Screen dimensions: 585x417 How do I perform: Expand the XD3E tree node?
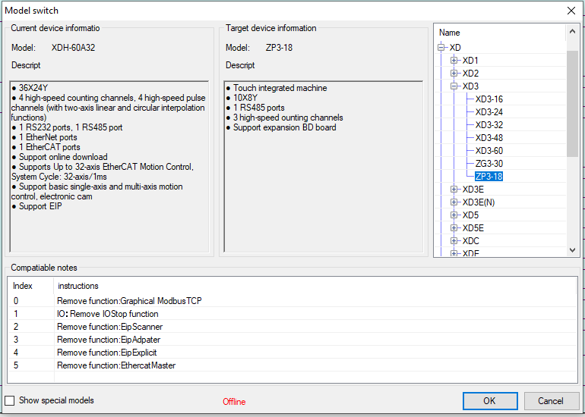pyautogui.click(x=454, y=190)
